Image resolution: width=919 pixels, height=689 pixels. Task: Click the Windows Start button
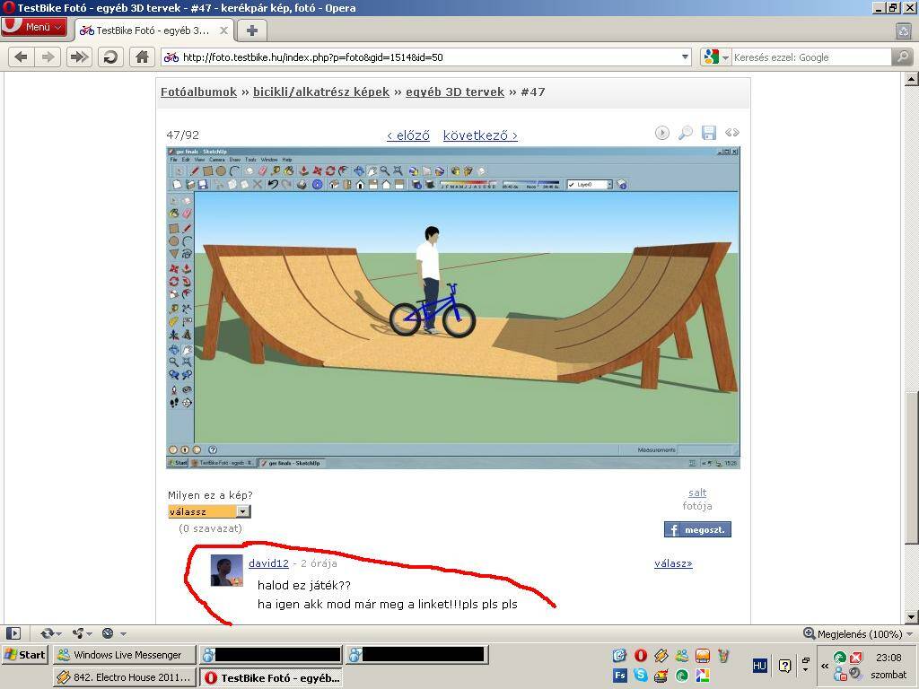(x=24, y=654)
